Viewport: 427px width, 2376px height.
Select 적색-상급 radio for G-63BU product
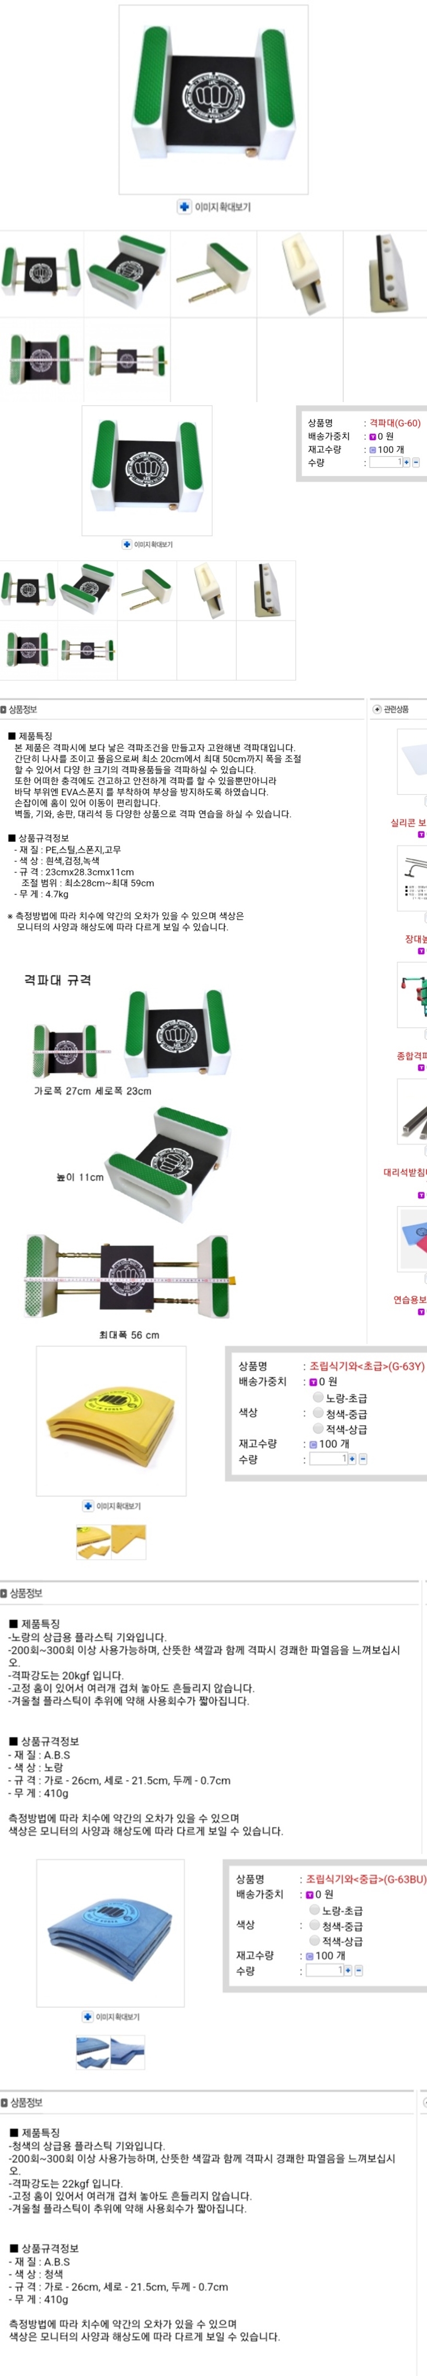[315, 1941]
